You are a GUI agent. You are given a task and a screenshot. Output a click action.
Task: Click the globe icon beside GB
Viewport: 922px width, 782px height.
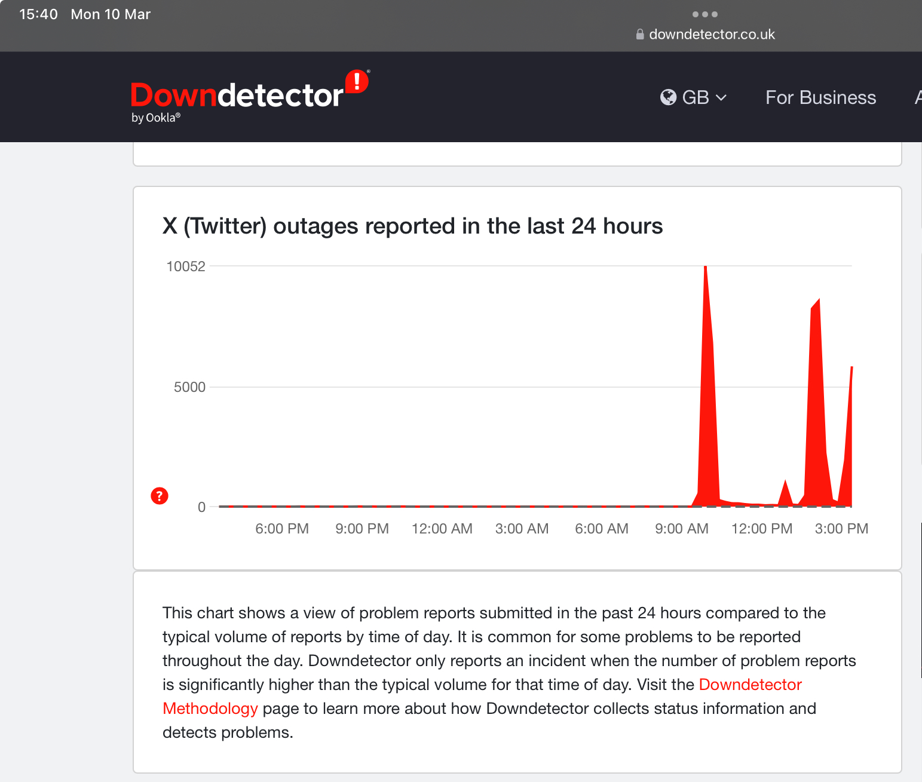668,97
